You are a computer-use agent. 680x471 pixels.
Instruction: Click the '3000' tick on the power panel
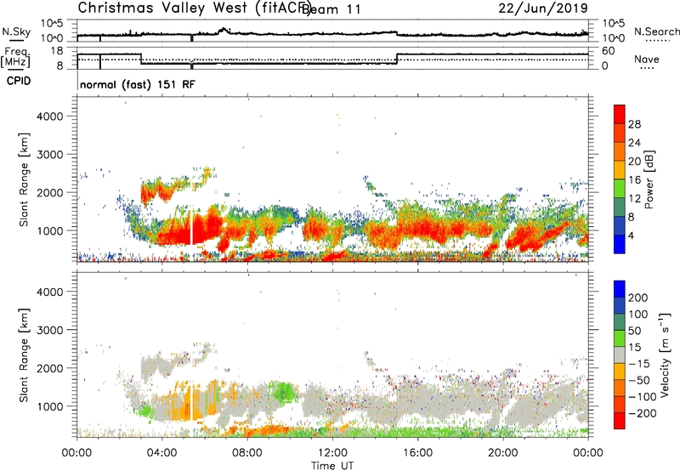(49, 155)
